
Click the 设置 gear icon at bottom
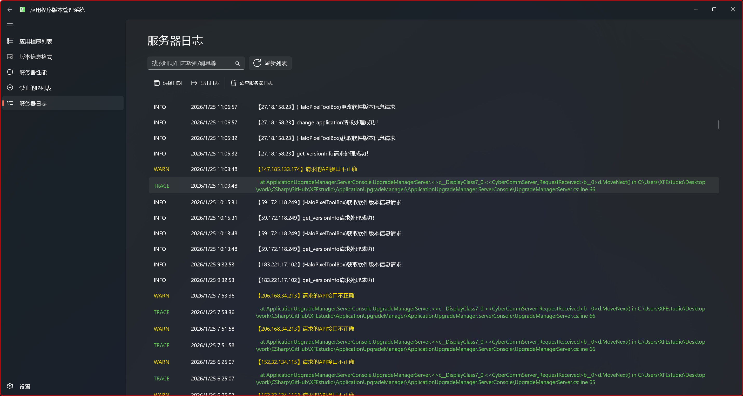tap(10, 386)
